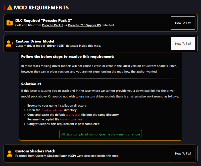This screenshot has width=201, height=166.
Task: Select the red accent bar beside MOD REQUIREMENTS
Action: tap(4, 8)
